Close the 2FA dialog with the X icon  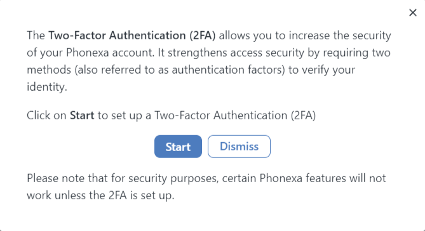tap(412, 13)
